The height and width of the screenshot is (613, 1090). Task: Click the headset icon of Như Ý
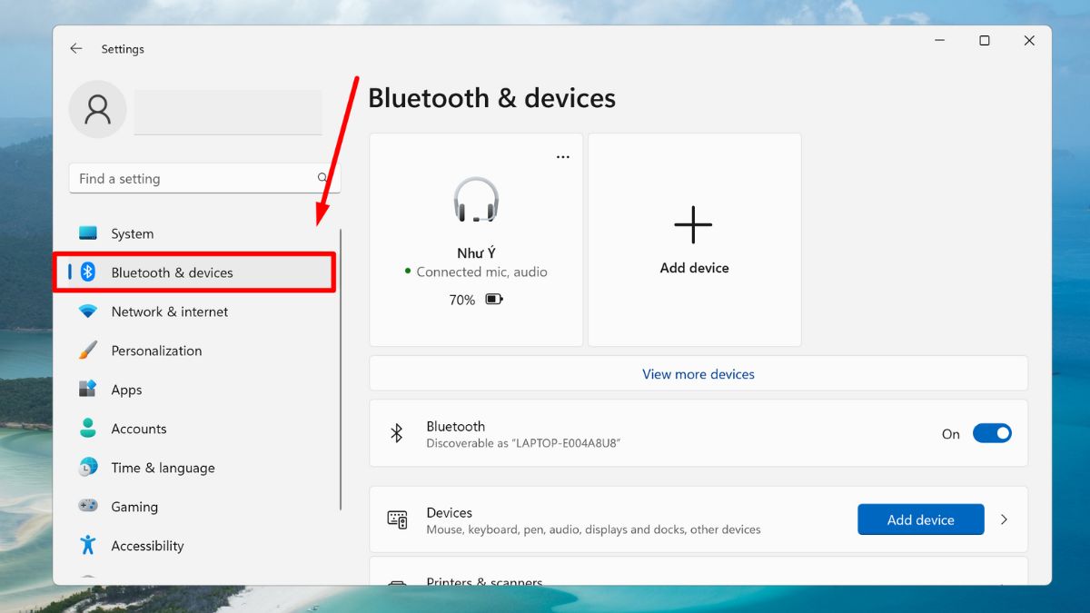coord(476,200)
